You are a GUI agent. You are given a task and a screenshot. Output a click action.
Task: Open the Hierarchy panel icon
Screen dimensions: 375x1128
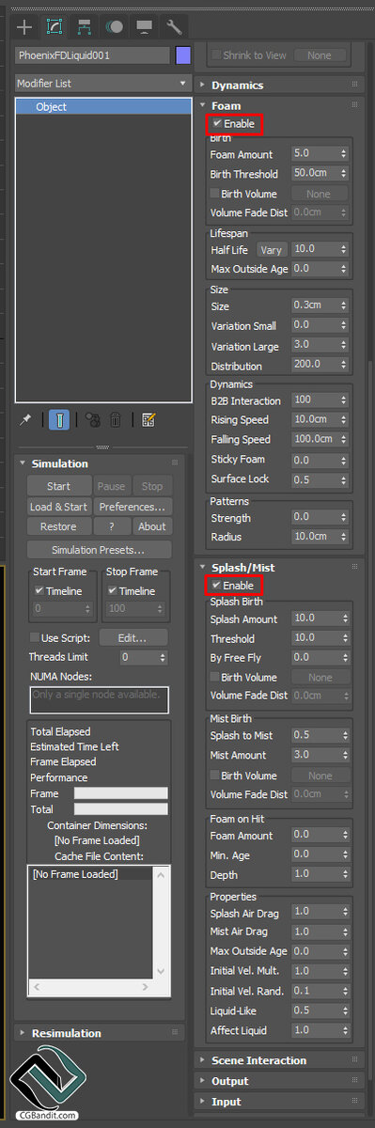85,26
